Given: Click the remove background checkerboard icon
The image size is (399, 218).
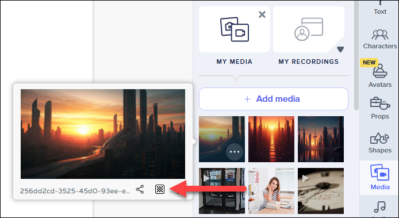Looking at the screenshot, I should point(160,189).
